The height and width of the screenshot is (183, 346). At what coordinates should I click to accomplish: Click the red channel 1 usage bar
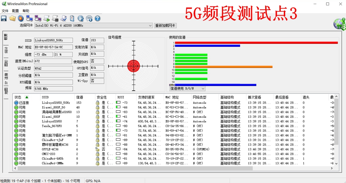pyautogui.click(x=256, y=43)
